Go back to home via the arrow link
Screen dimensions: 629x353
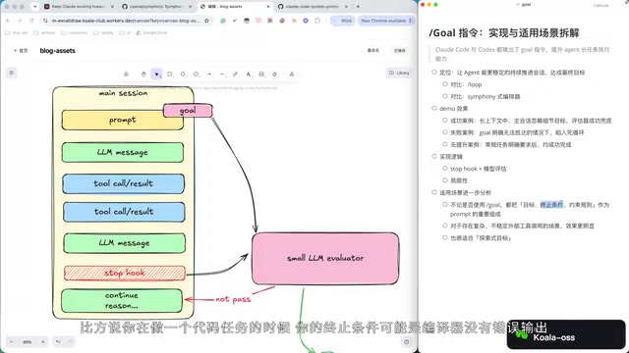[x=21, y=50]
